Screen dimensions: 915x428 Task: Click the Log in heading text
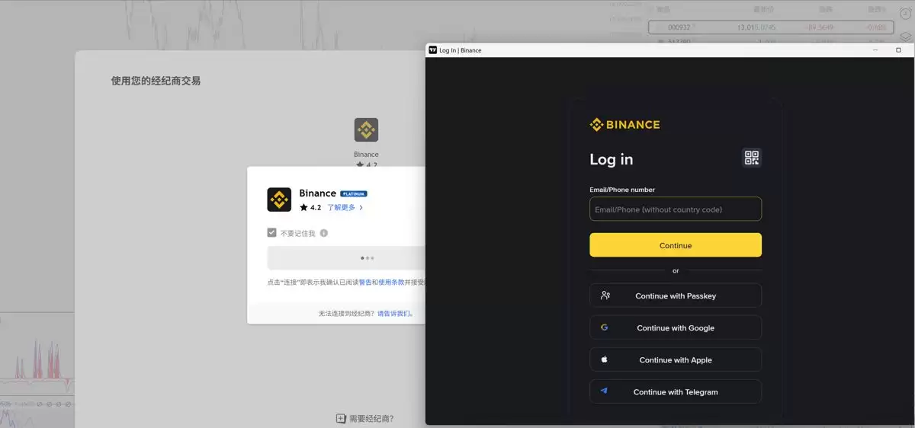tap(612, 159)
